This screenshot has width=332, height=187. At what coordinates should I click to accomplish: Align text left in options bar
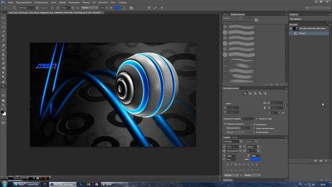102,8
